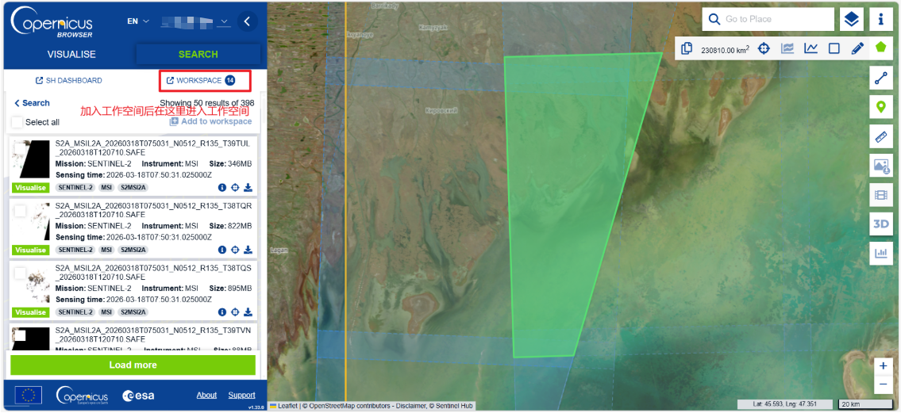The height and width of the screenshot is (413, 901).
Task: Click the MSI tag on the 895MB product
Action: tap(107, 312)
